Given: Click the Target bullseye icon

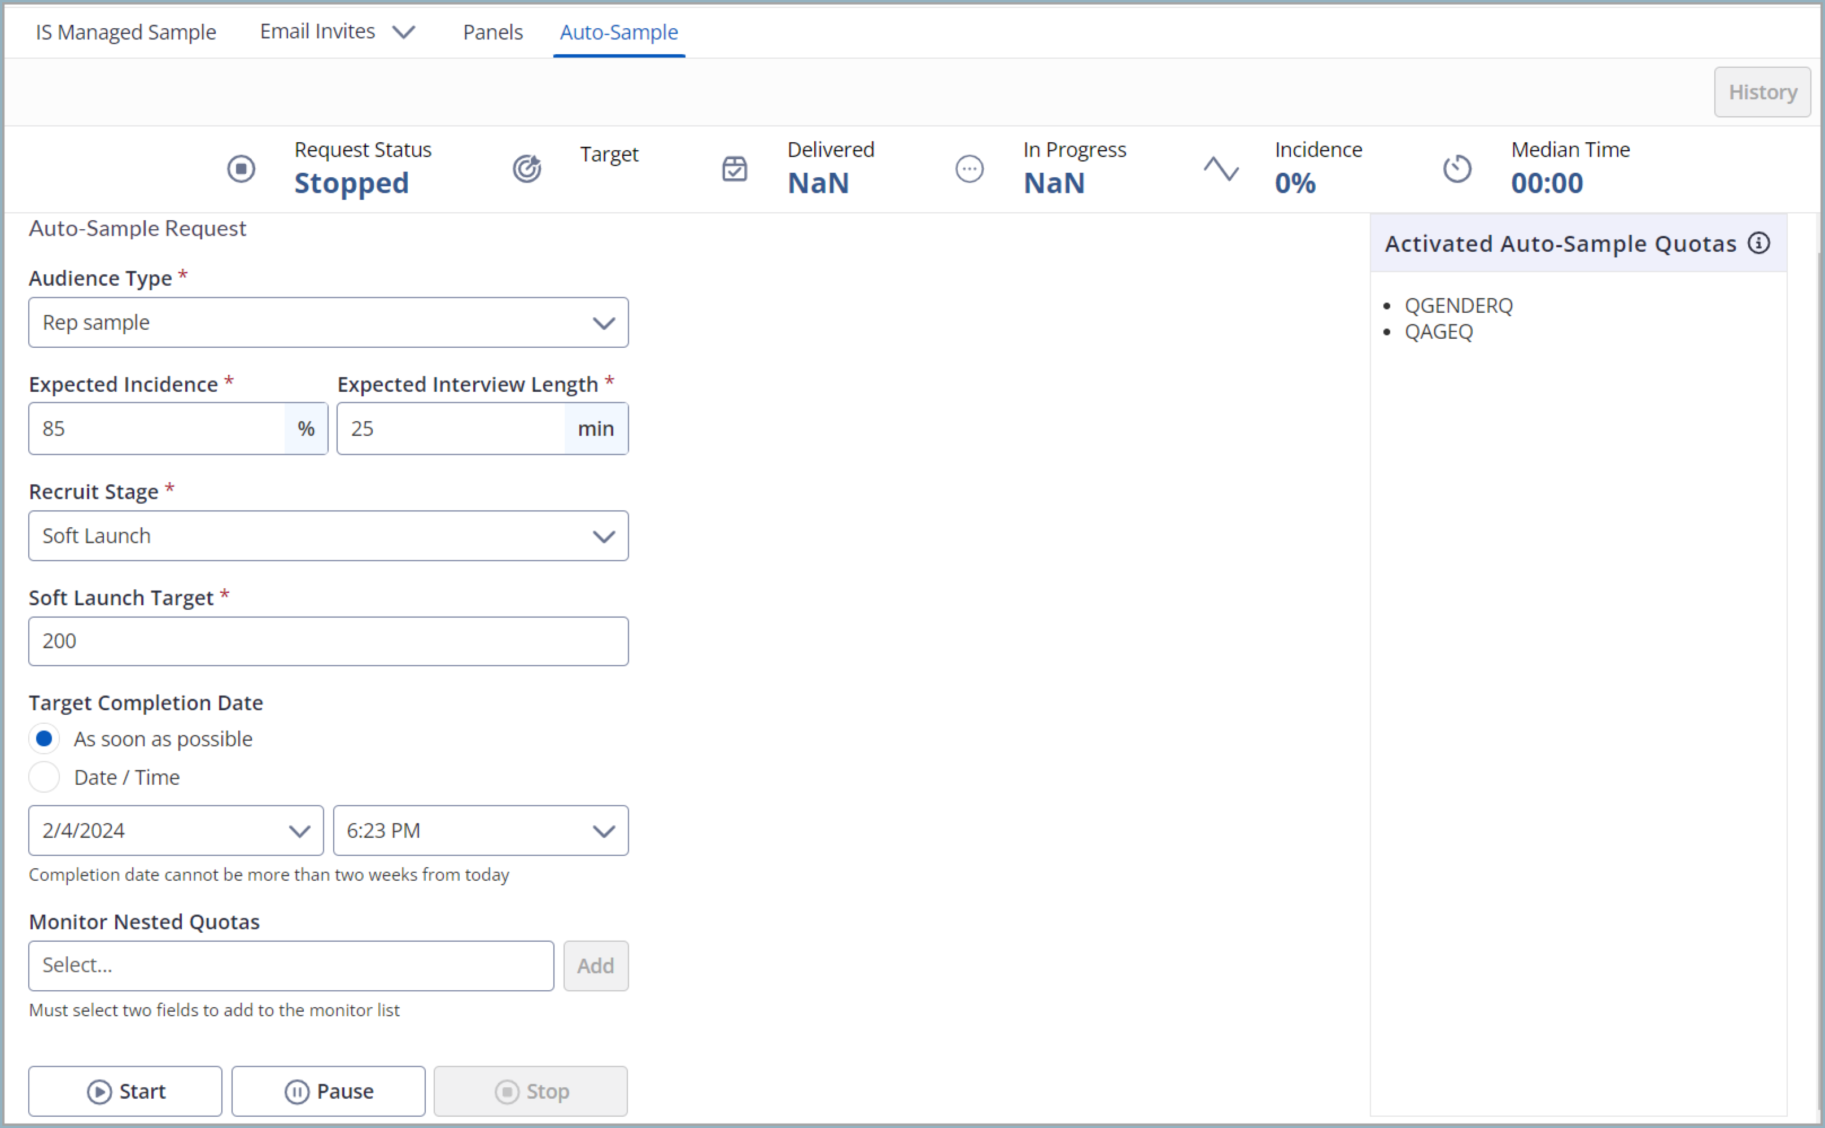Looking at the screenshot, I should click(x=527, y=169).
